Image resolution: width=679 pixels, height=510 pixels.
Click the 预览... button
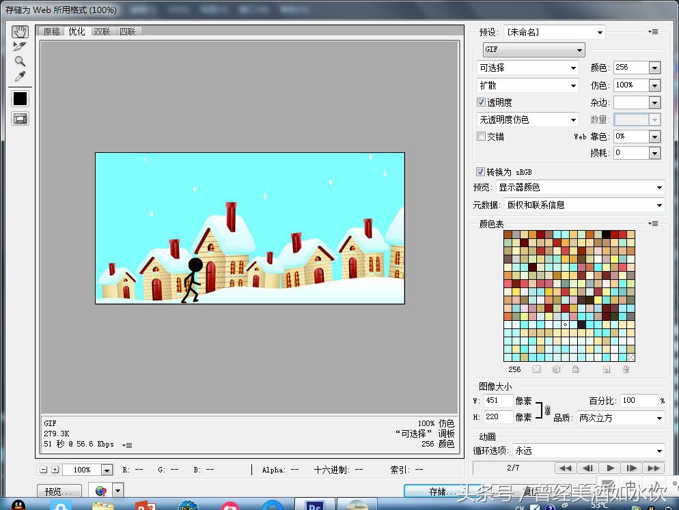click(59, 491)
